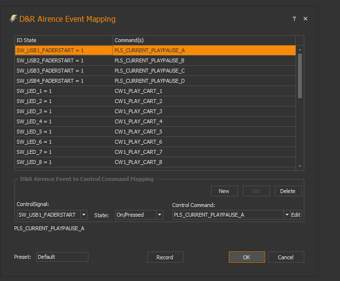Select the SW_USB2_FADERSTART = 1 row
Screen dimensions: 340x281
pyautogui.click(x=63, y=60)
